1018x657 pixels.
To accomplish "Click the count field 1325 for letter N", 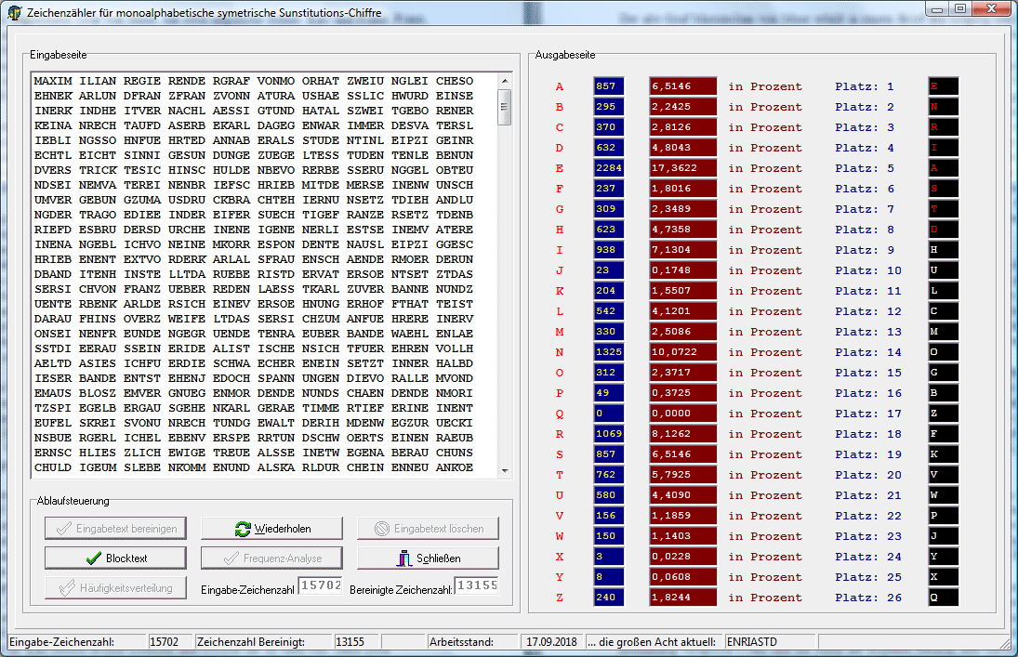I will point(608,352).
